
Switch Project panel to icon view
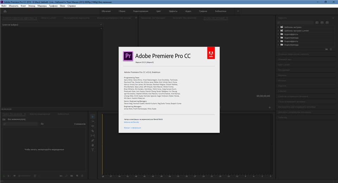pyautogui.click(x=14, y=176)
